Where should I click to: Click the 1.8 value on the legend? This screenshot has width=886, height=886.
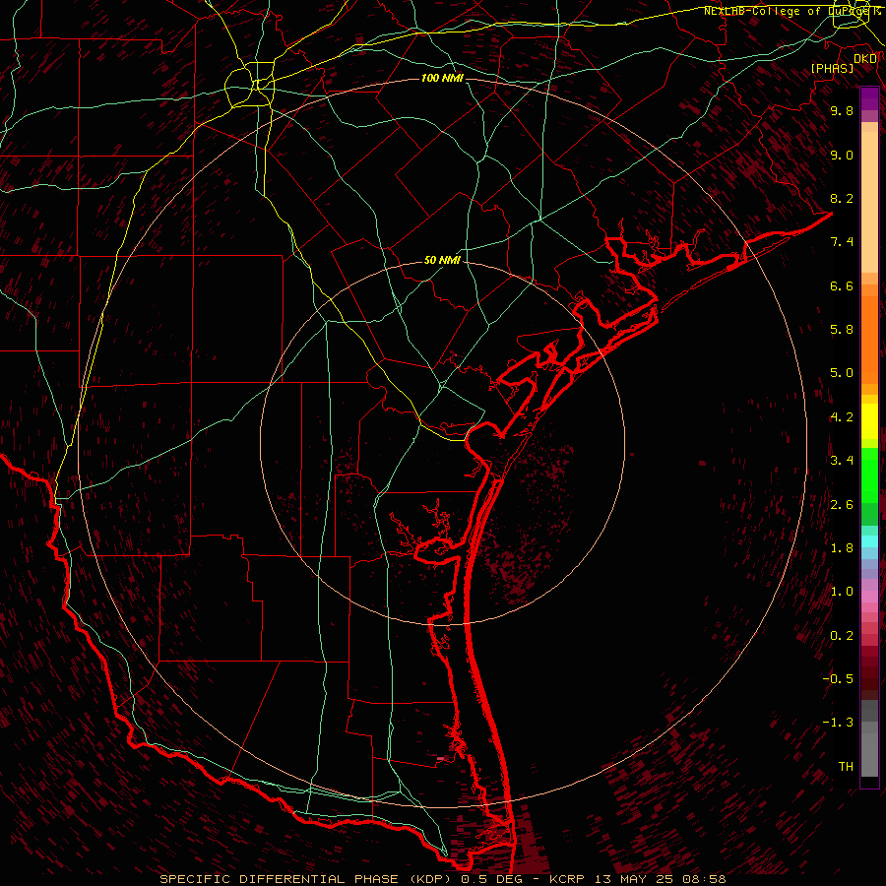pyautogui.click(x=842, y=548)
